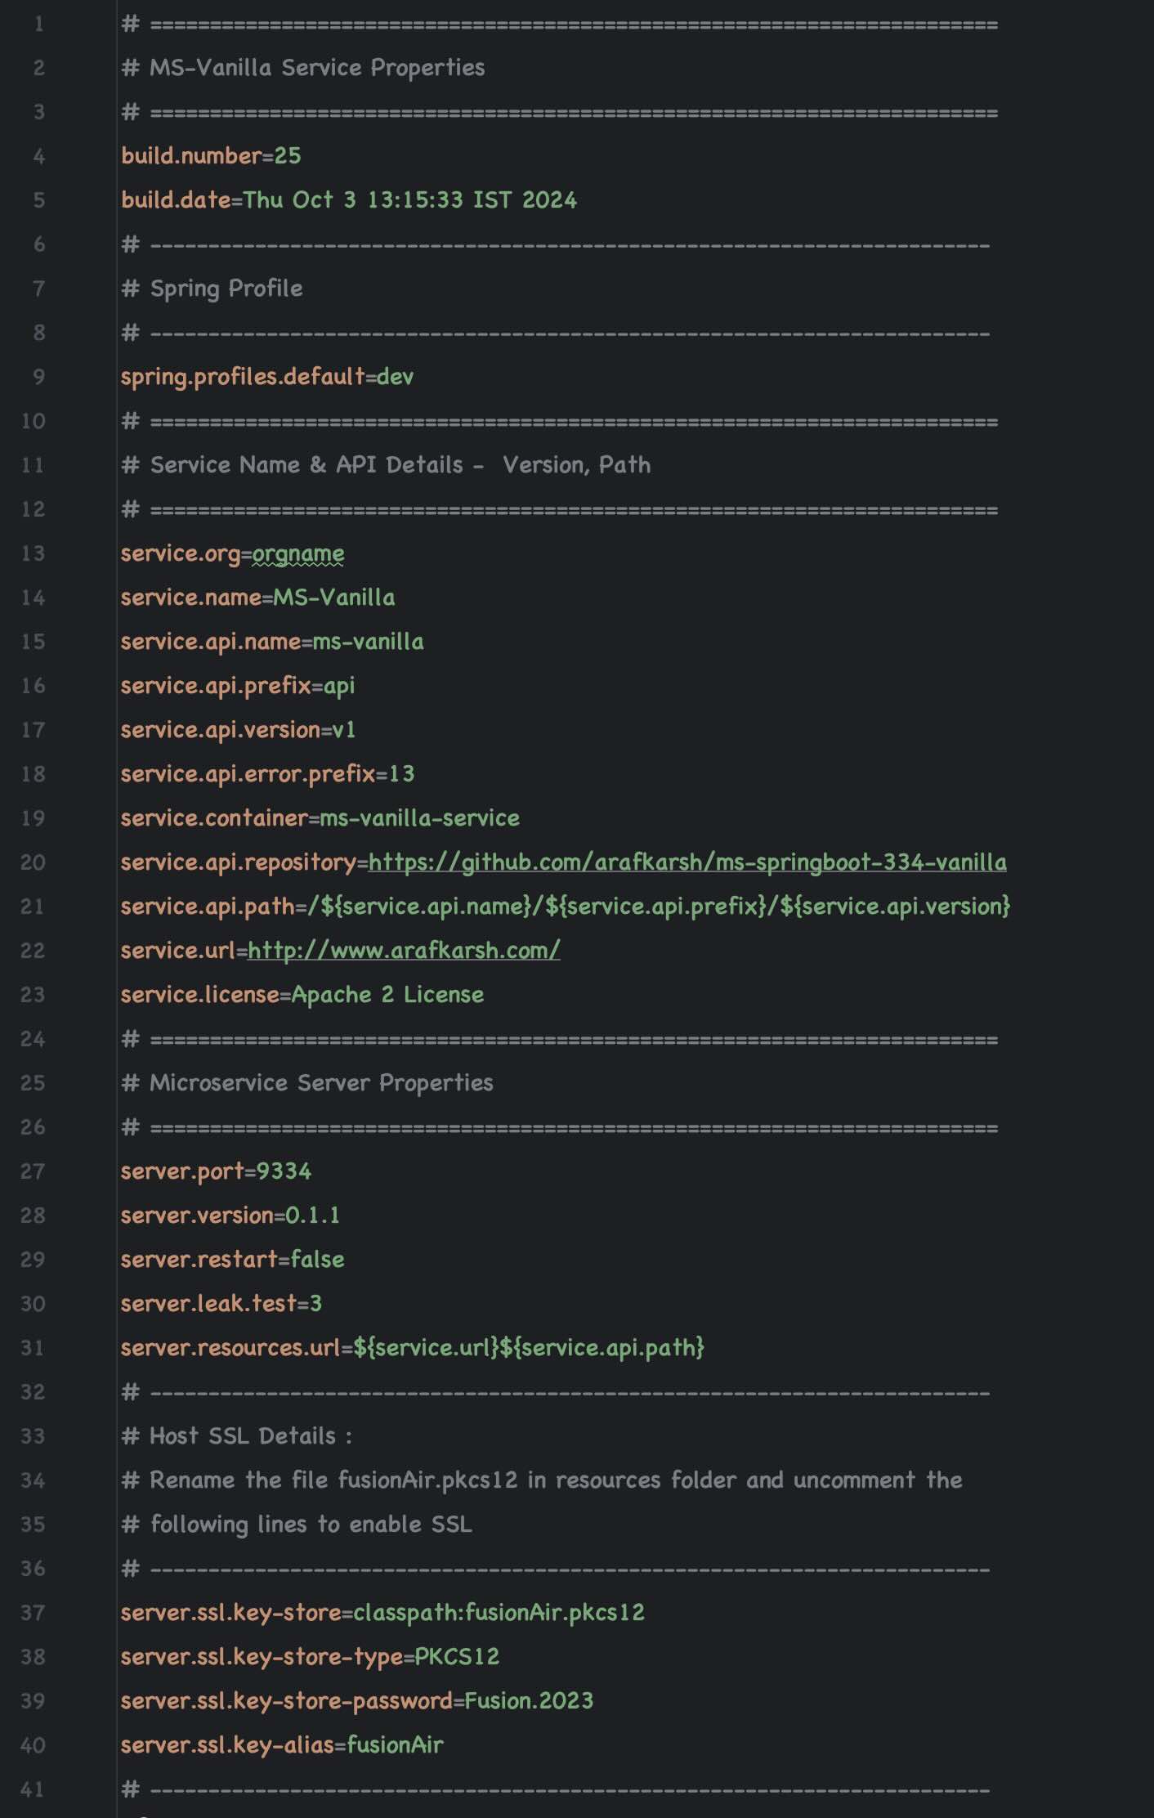This screenshot has height=1818, width=1154.
Task: Place cursor in build.number=25 line
Action: click(x=211, y=155)
